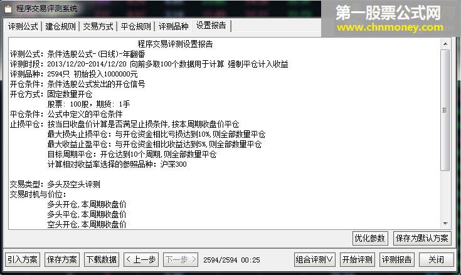Click scrollbar down arrow in report pane
Image resolution: width=461 pixels, height=275 pixels.
click(x=445, y=224)
